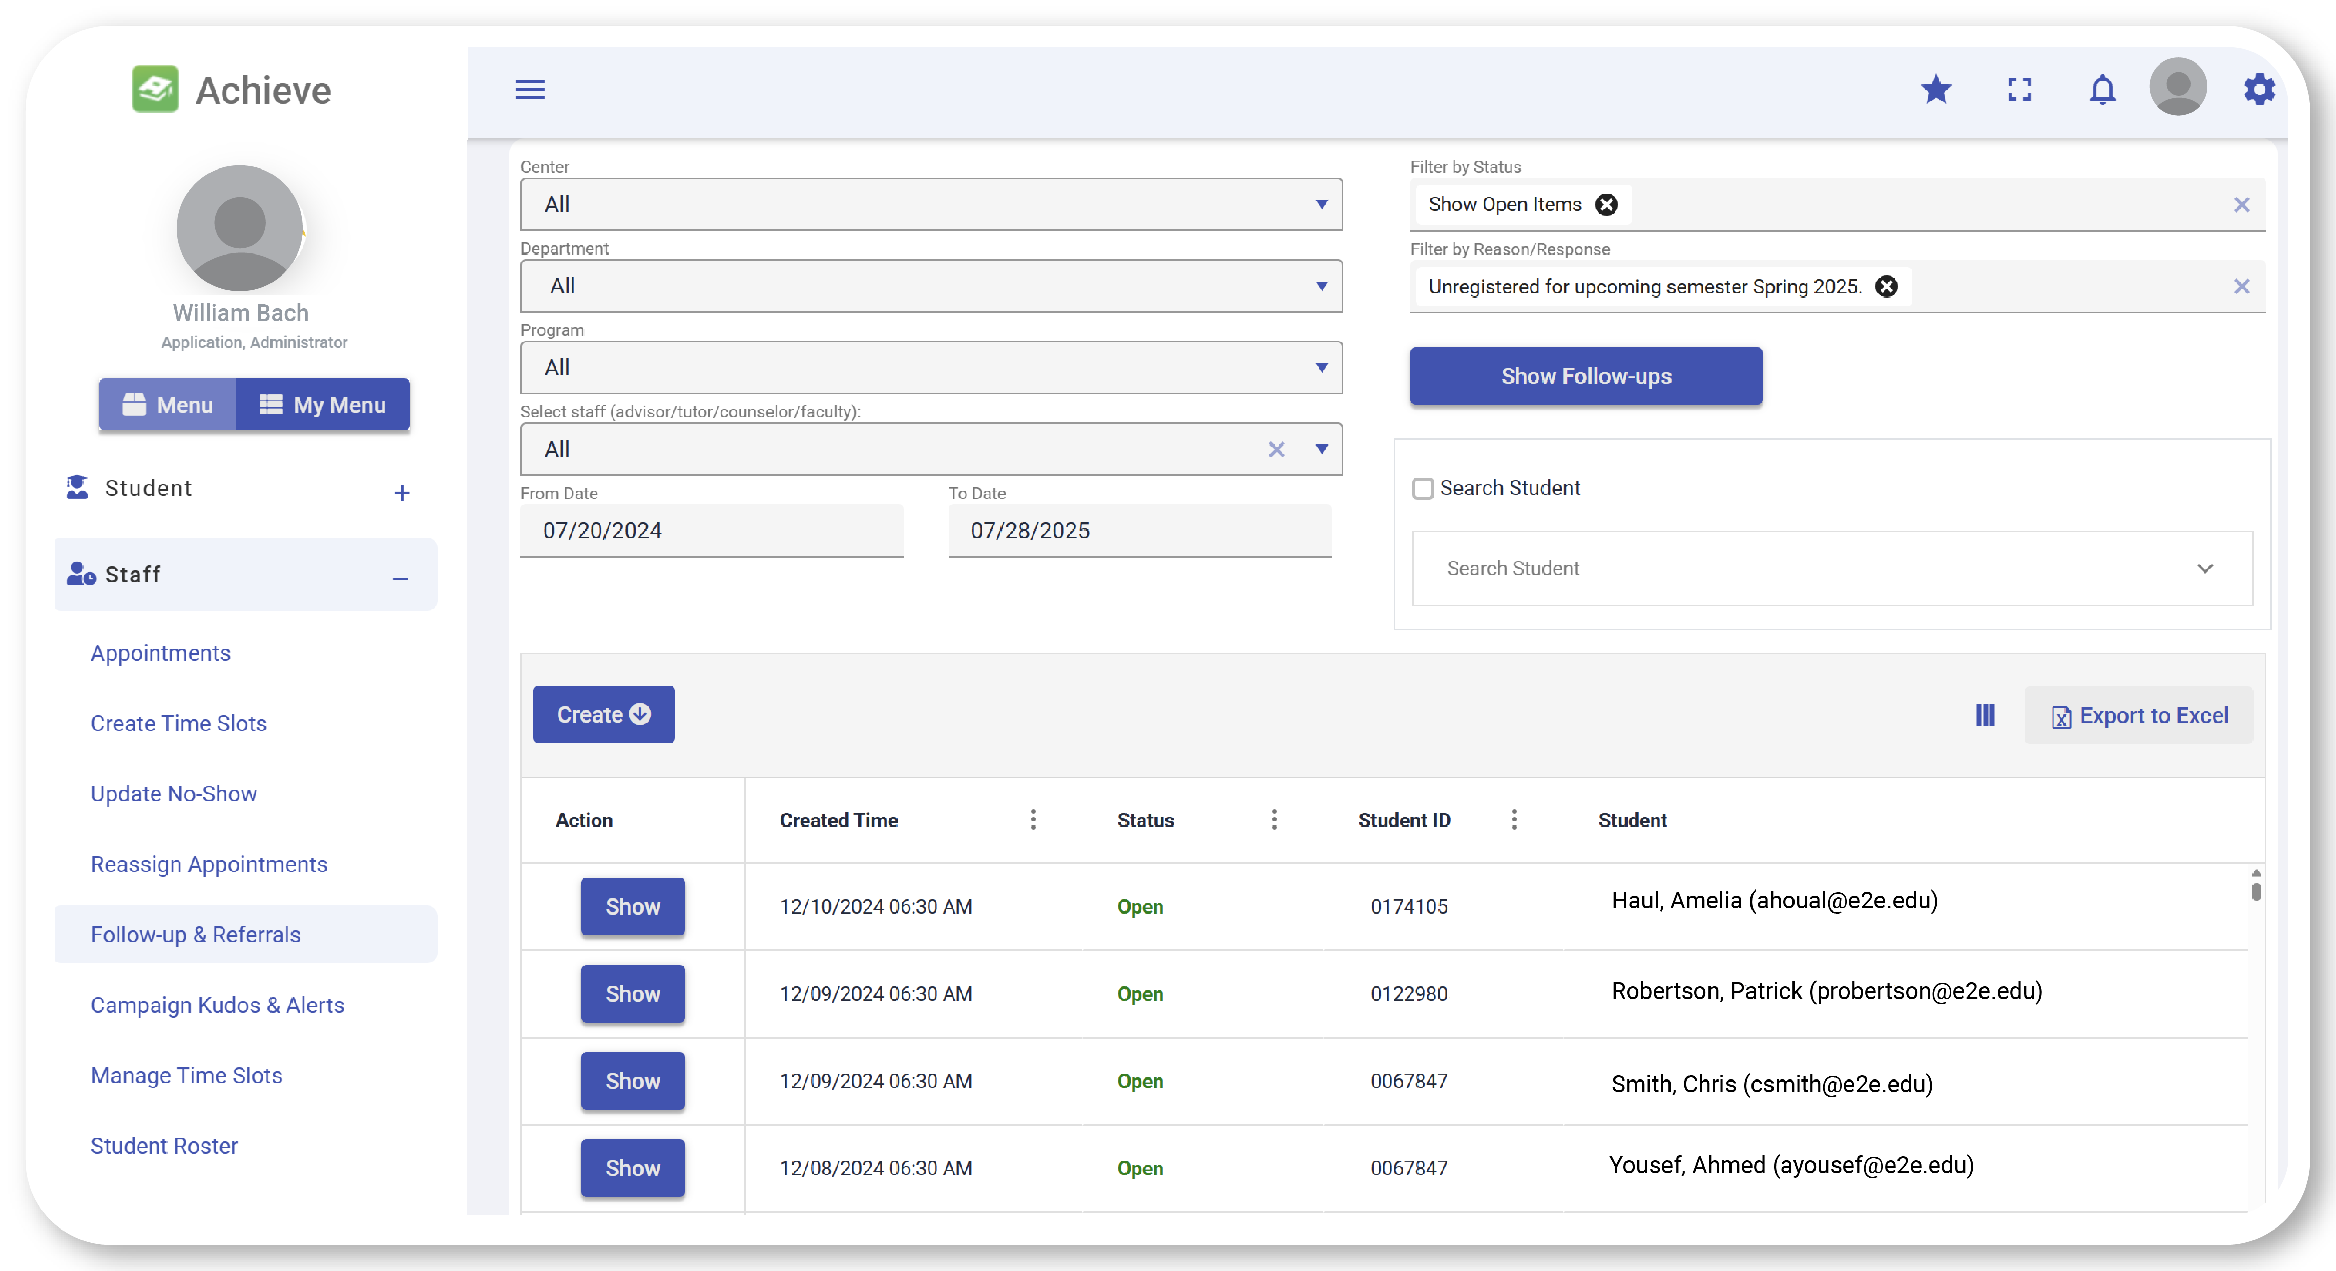2336x1271 pixels.
Task: Open notifications bell icon
Action: point(2102,90)
